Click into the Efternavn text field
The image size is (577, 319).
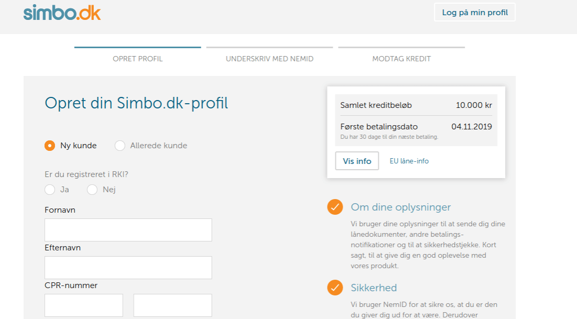(x=128, y=268)
